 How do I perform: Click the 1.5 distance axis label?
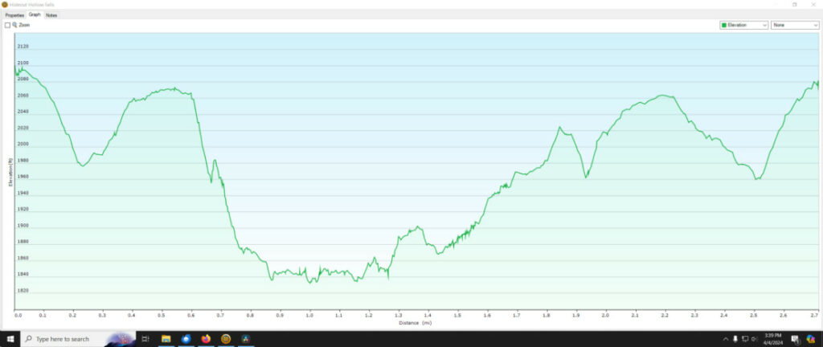coord(457,316)
